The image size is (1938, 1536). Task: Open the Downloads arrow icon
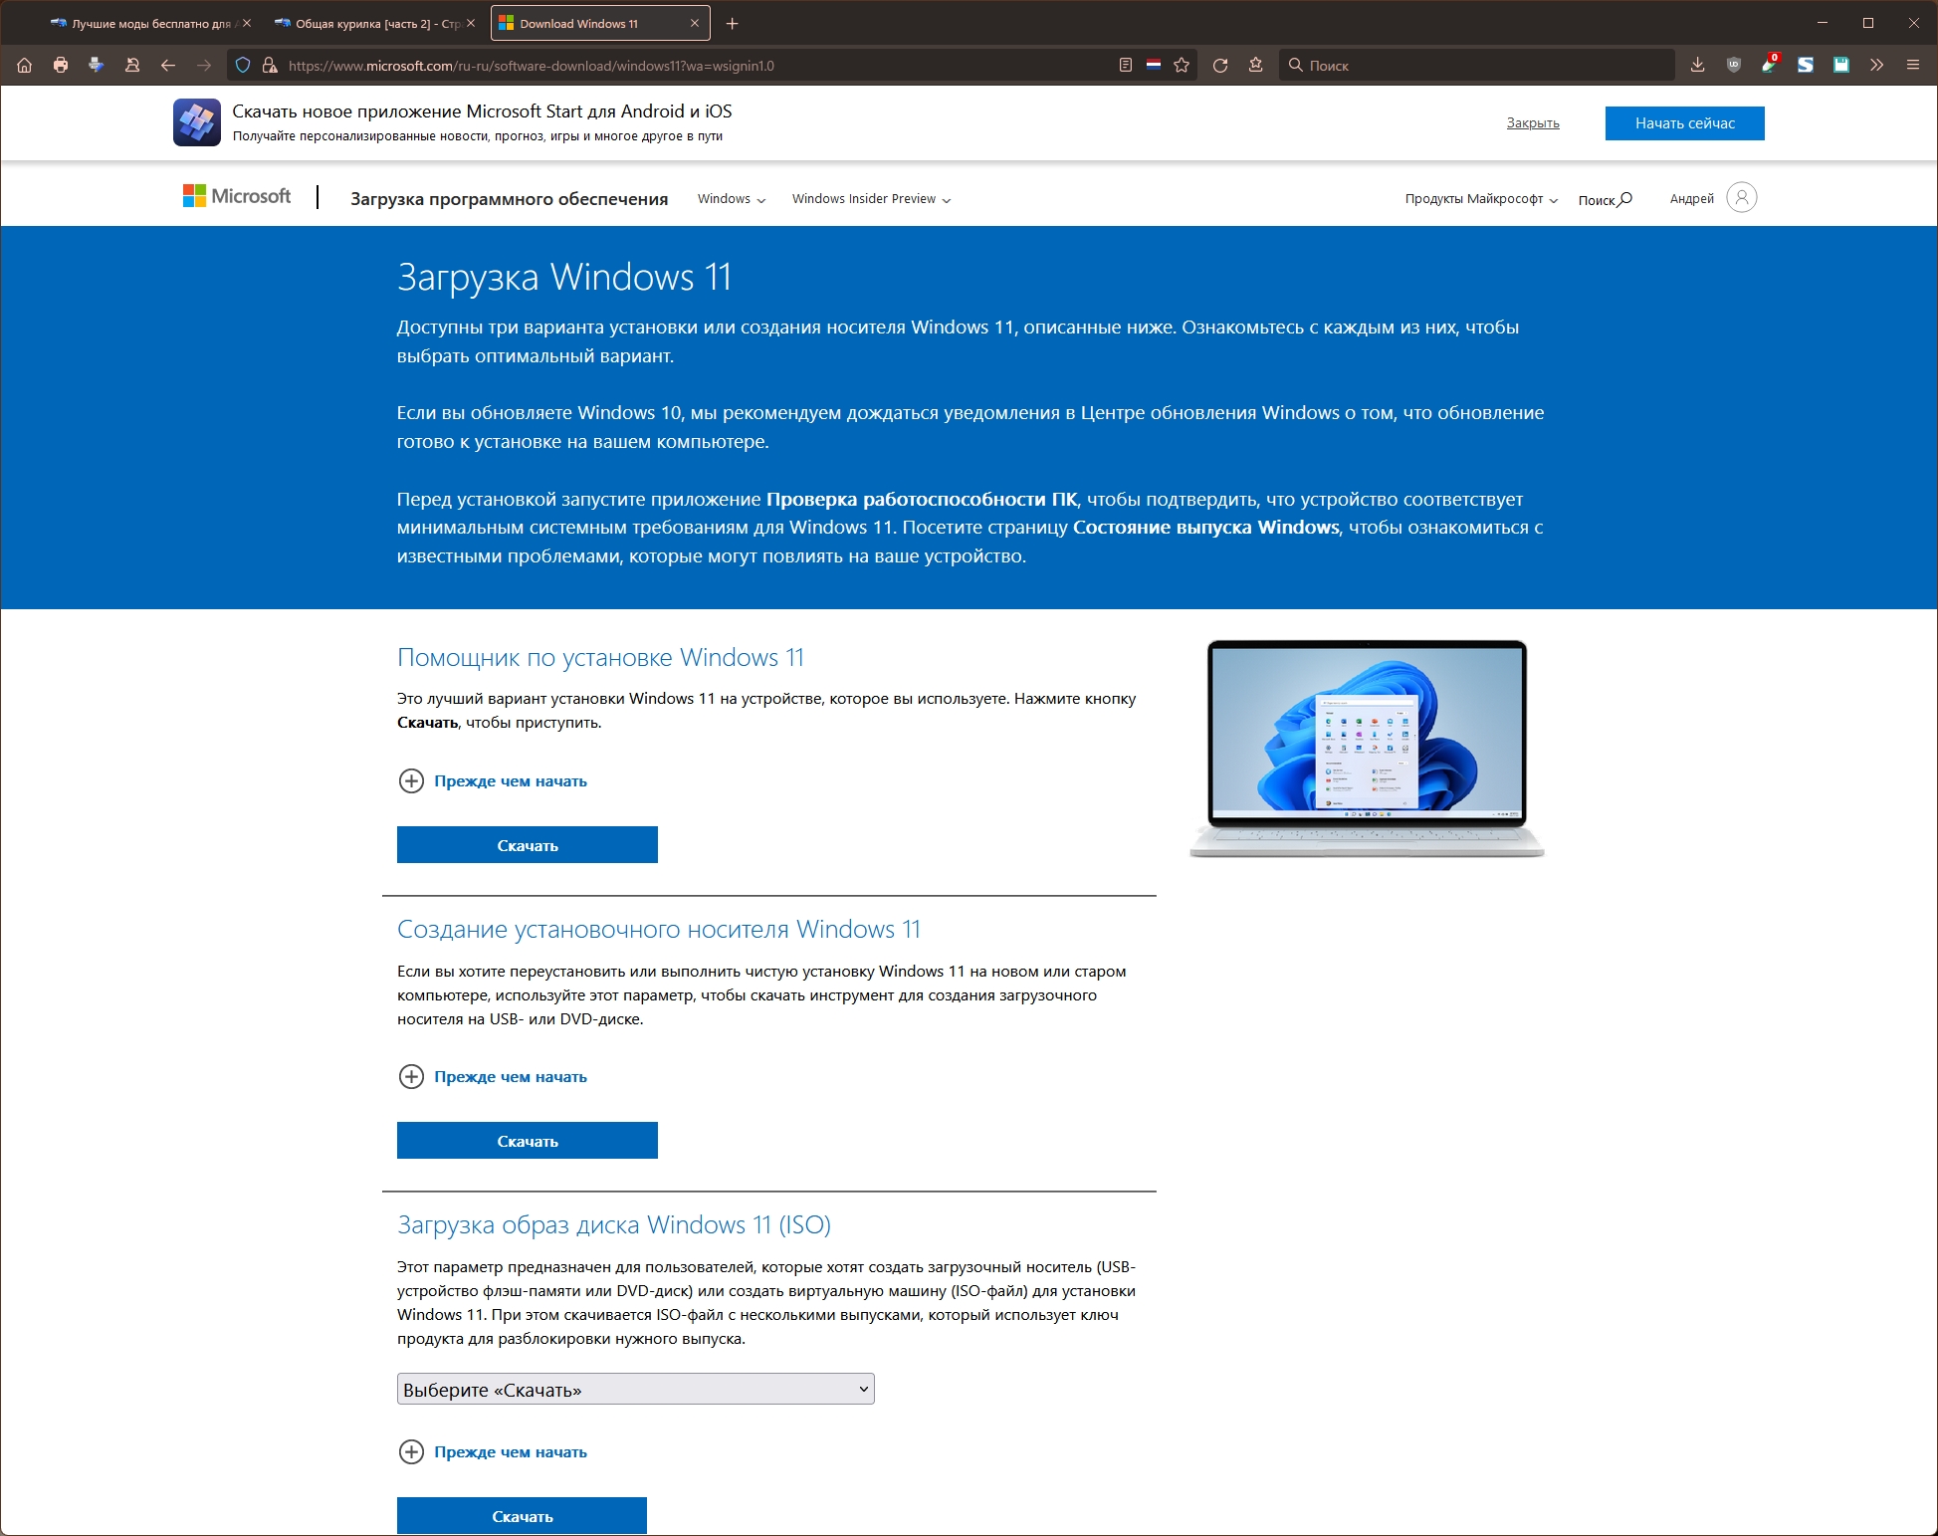1698,65
